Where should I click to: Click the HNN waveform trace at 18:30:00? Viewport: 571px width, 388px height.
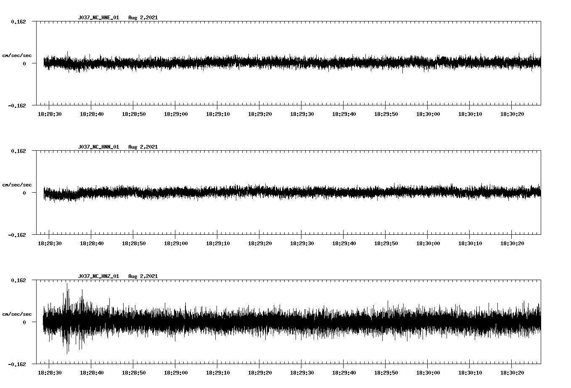click(428, 192)
